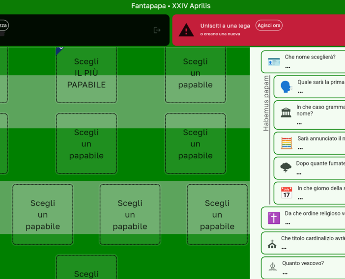This screenshot has width=345, height=279.
Task: Click the bishop figure icon
Action: (272, 266)
